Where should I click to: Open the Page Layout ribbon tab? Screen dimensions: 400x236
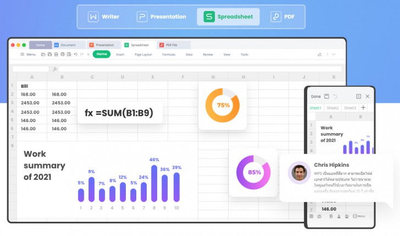[x=143, y=54]
